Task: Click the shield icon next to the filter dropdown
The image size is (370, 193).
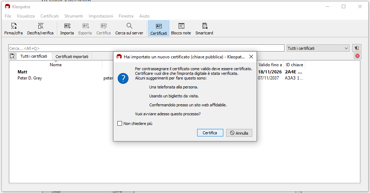Action: point(356,48)
